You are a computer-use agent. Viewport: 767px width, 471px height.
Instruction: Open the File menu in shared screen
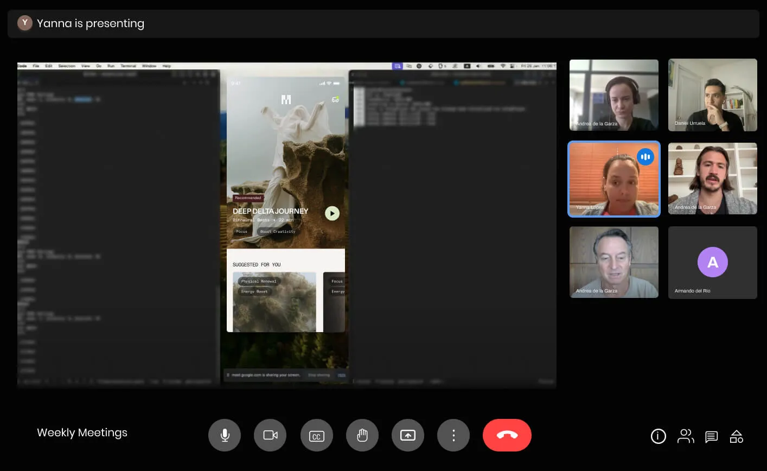[36, 66]
